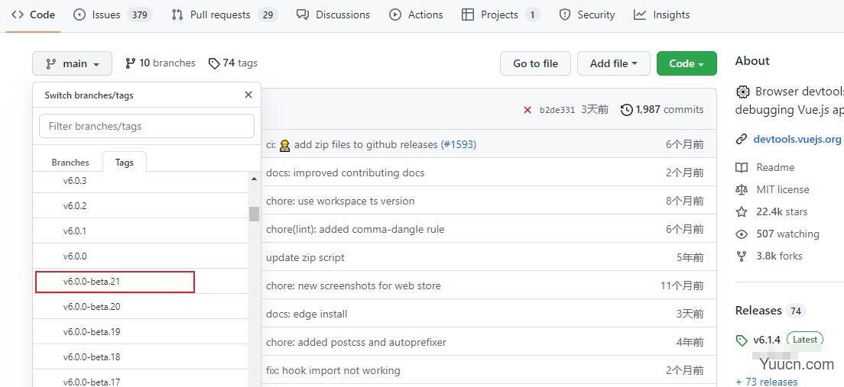Open the Releases heading link
This screenshot has height=387, width=844.
tap(758, 311)
